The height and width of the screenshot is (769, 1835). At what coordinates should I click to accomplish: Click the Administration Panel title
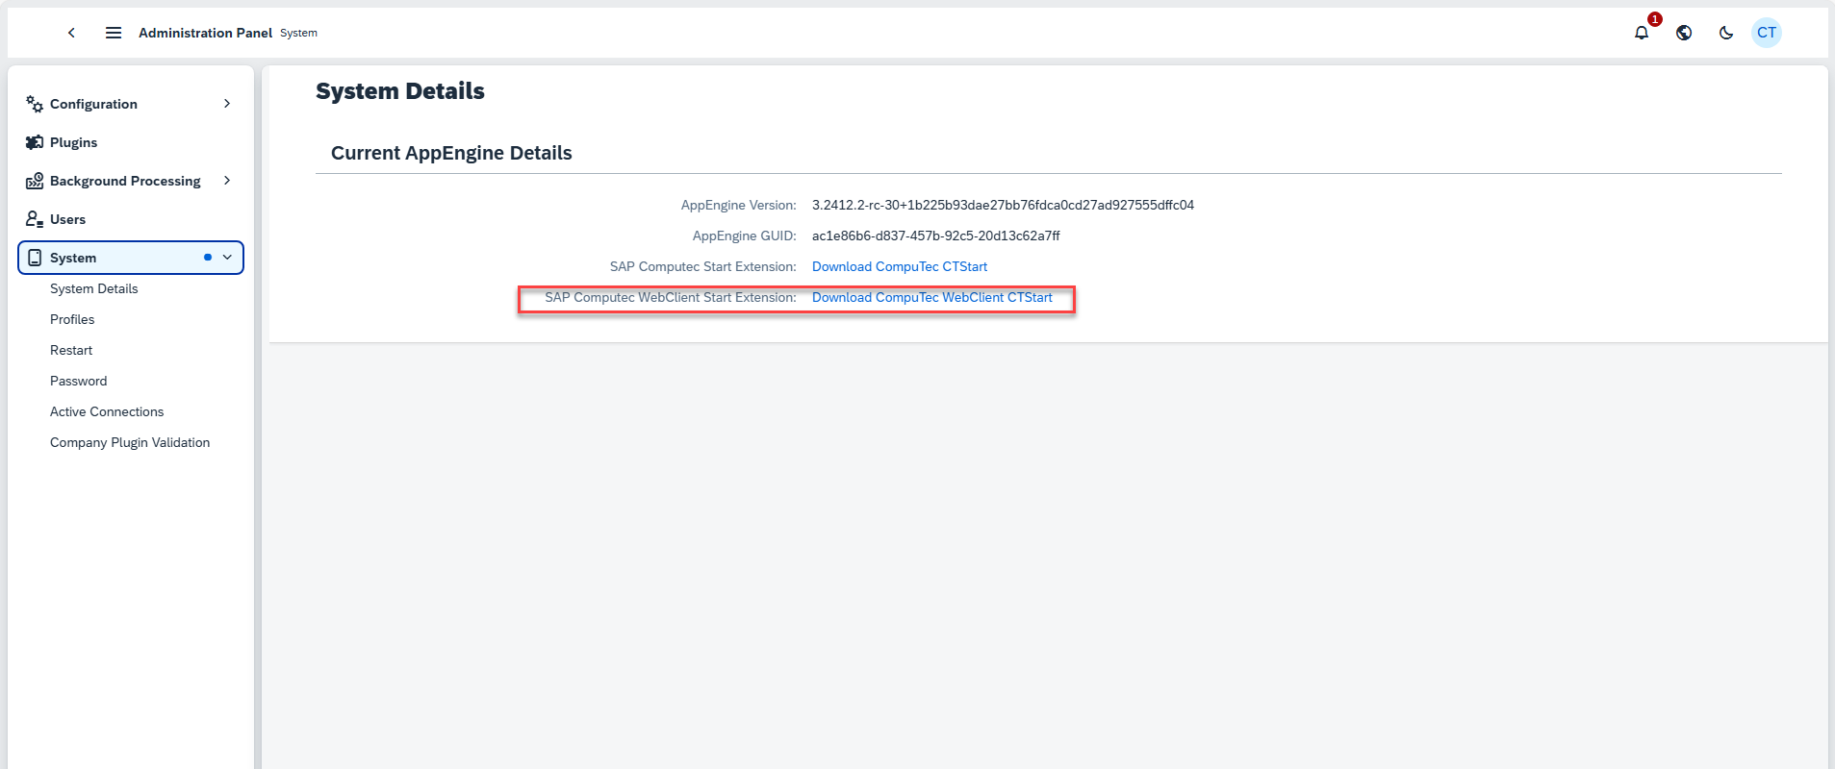tap(206, 33)
